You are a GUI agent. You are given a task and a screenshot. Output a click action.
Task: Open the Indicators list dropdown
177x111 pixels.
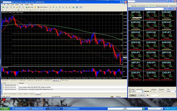pyautogui.click(x=73, y=7)
